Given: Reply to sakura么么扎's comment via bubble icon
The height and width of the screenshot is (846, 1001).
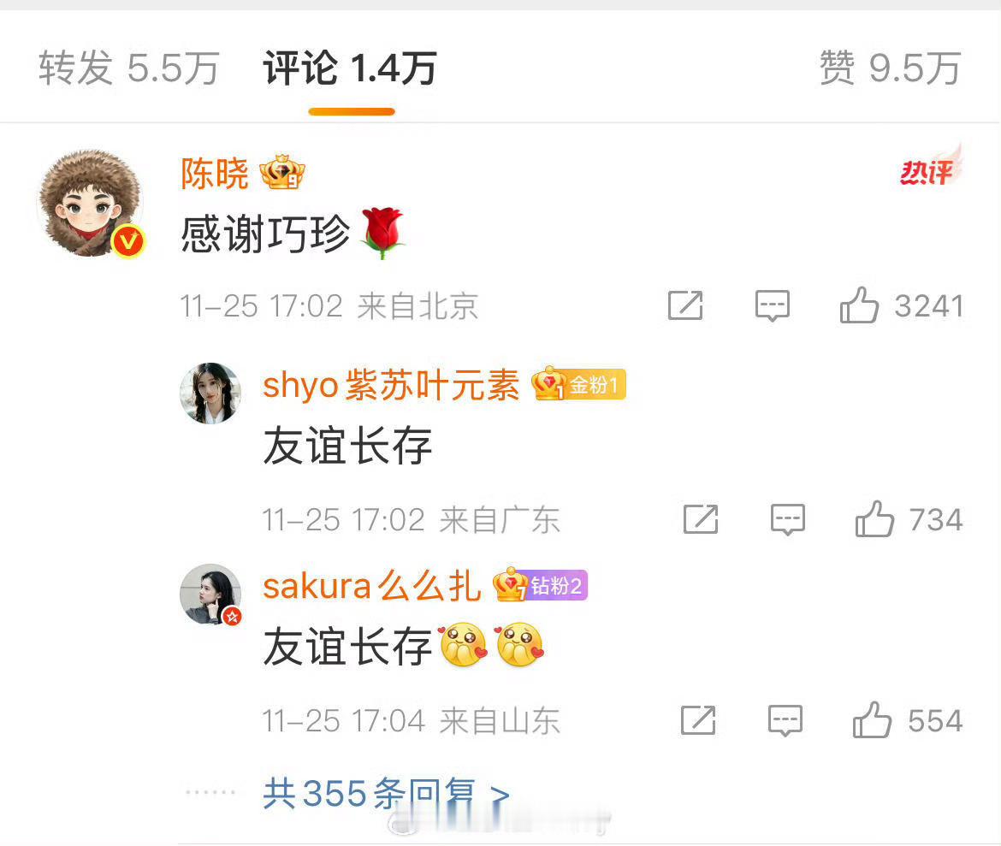Looking at the screenshot, I should coord(785,721).
